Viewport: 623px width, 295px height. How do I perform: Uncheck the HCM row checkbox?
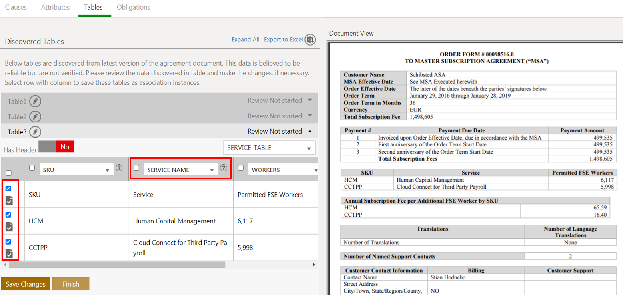[8, 215]
